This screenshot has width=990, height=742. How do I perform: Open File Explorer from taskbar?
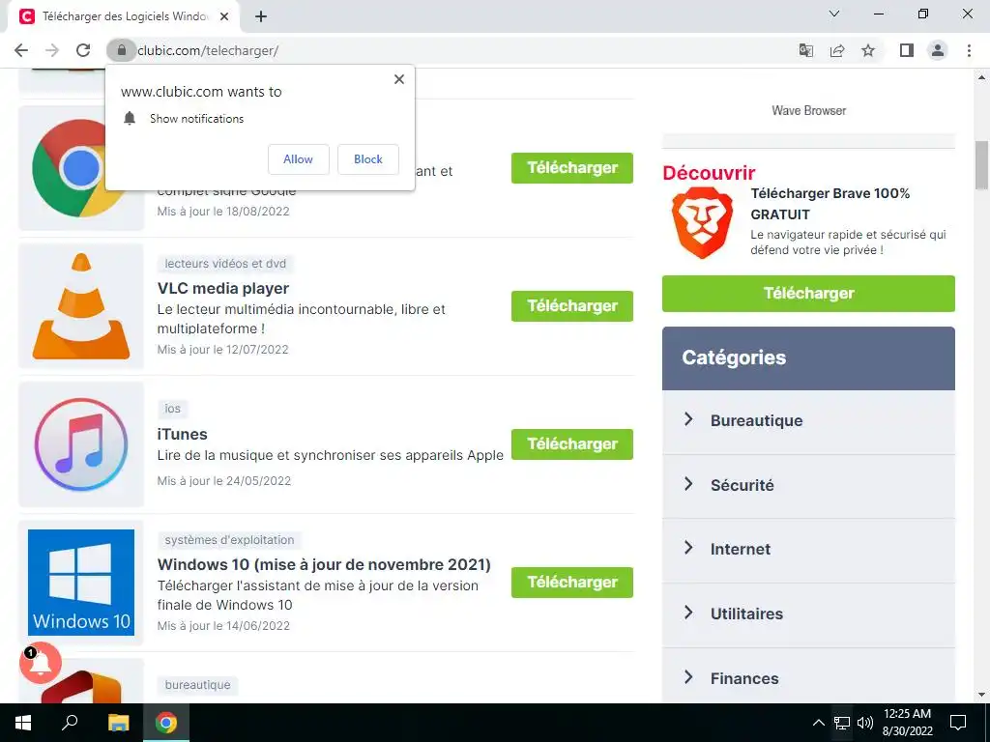pos(118,723)
